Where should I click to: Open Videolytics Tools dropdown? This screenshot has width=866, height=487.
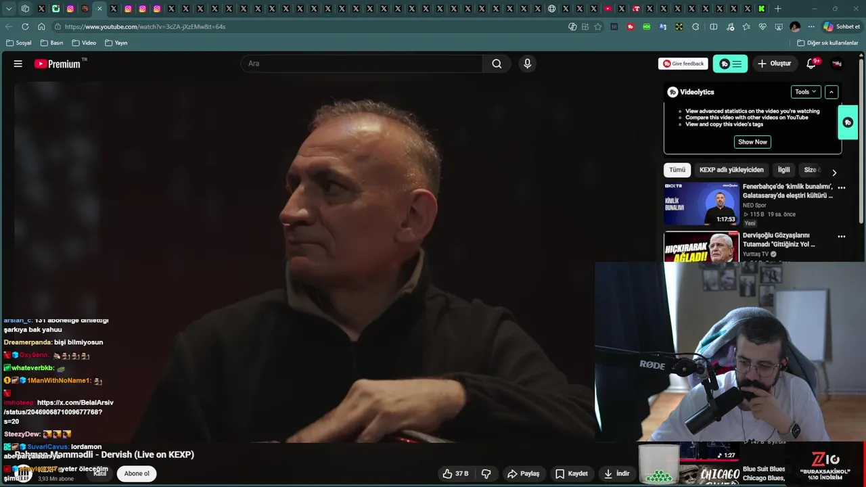tap(805, 92)
